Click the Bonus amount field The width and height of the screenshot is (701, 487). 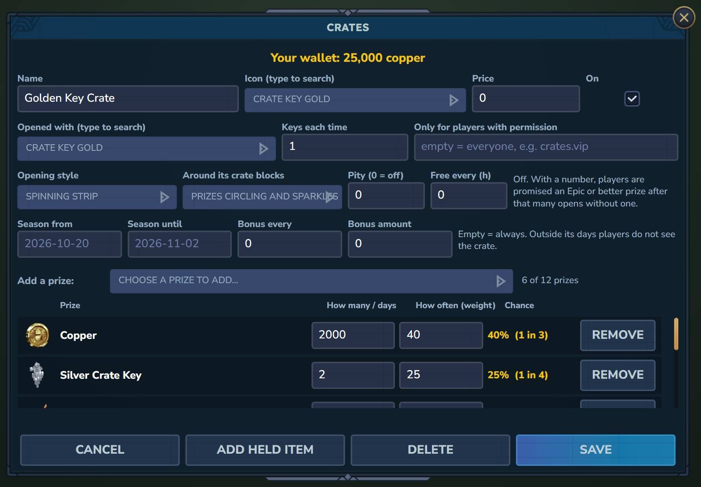[400, 244]
